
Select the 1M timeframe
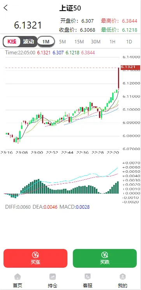[46, 41]
